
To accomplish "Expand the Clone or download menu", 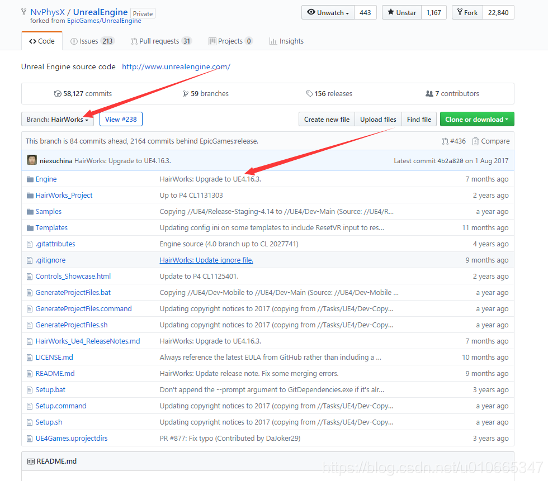I will pyautogui.click(x=477, y=120).
